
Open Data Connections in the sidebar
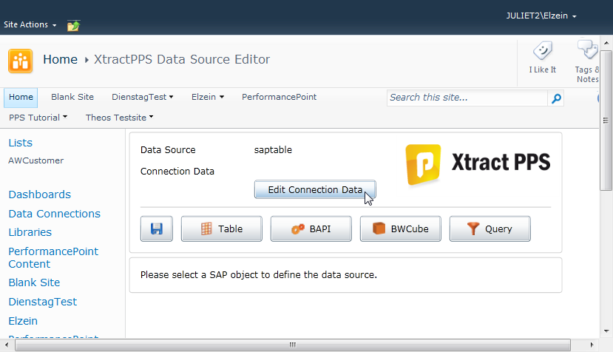tap(54, 214)
